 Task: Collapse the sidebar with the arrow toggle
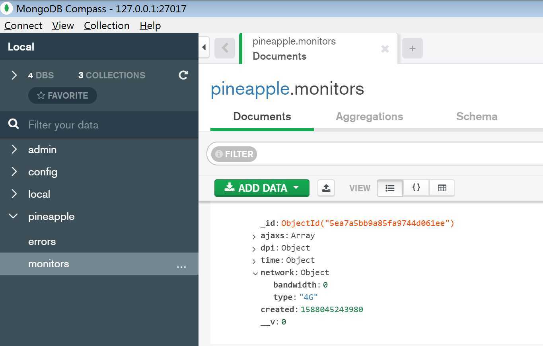pos(204,48)
